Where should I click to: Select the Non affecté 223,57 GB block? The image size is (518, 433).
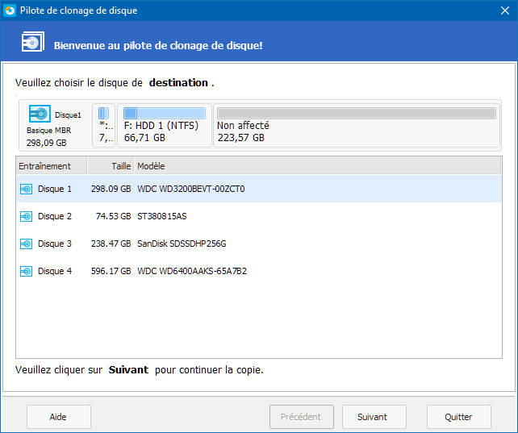pos(357,126)
